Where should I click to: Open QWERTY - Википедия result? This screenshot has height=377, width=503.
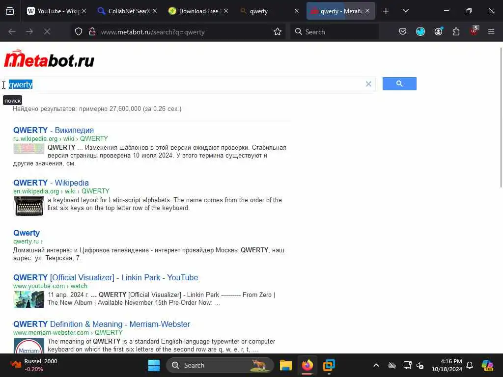pyautogui.click(x=54, y=130)
